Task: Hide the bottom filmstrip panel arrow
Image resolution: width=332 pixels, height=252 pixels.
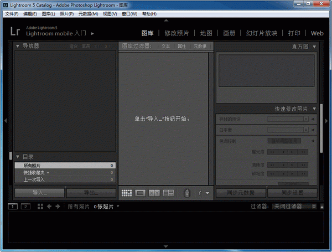Action: 166,246
